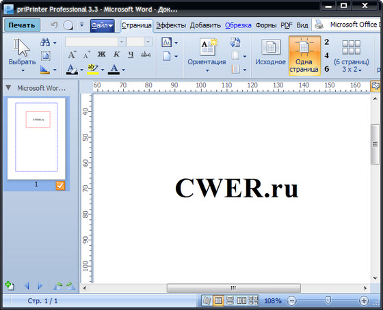
Task: Click the page gutter binding icon
Action: click(x=235, y=70)
